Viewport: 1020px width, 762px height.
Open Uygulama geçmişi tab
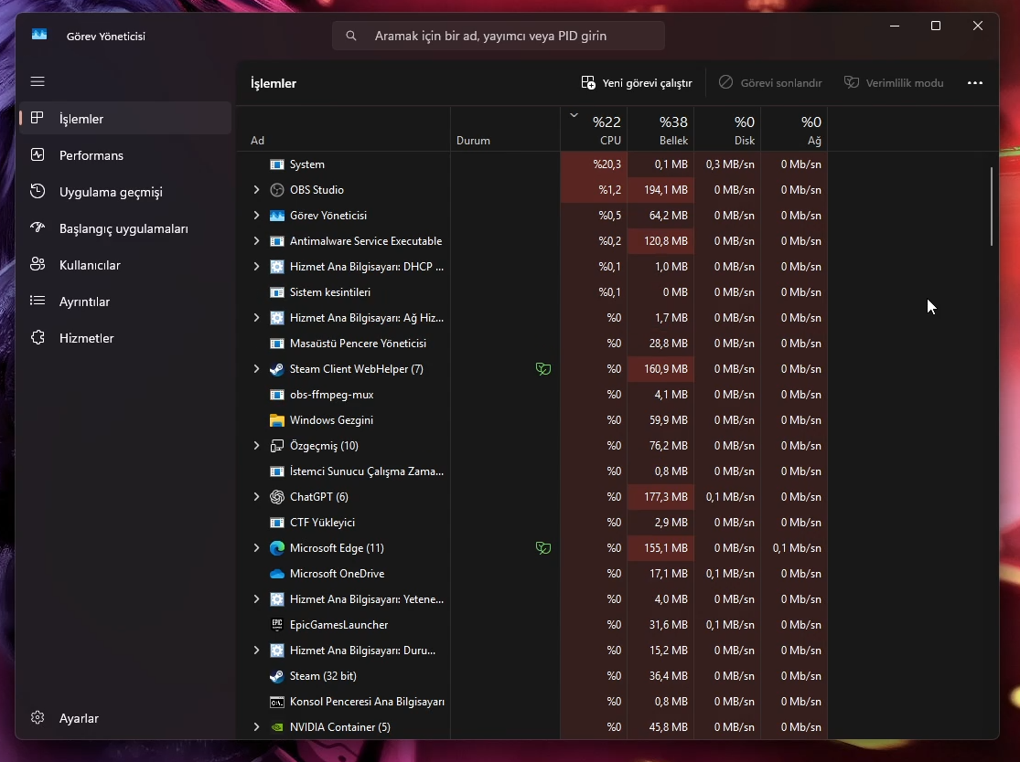pos(125,192)
